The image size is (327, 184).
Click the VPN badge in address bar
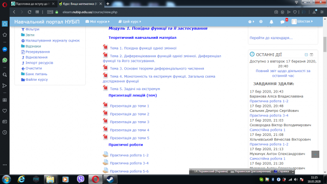point(50,12)
